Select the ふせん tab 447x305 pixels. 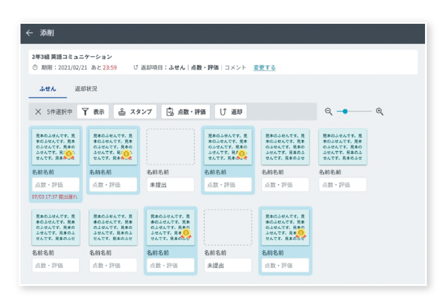(48, 89)
